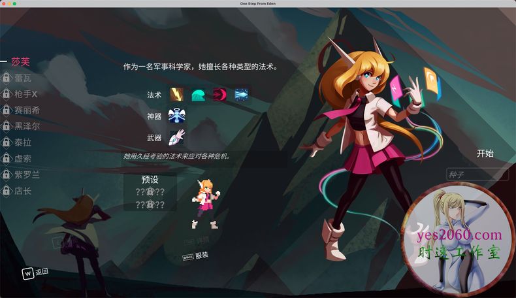Click the 返回 back button
This screenshot has width=516, height=298.
point(36,272)
